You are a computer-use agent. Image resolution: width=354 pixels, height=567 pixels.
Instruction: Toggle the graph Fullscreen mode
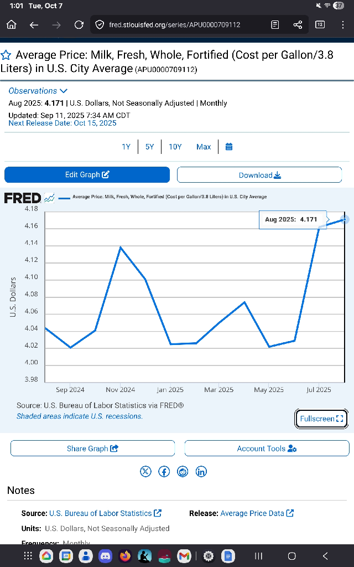click(x=321, y=419)
